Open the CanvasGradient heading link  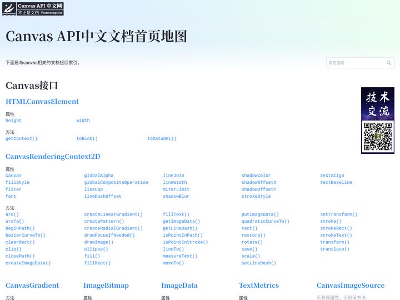[32, 285]
